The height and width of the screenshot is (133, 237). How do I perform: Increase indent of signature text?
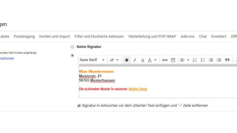click(219, 60)
